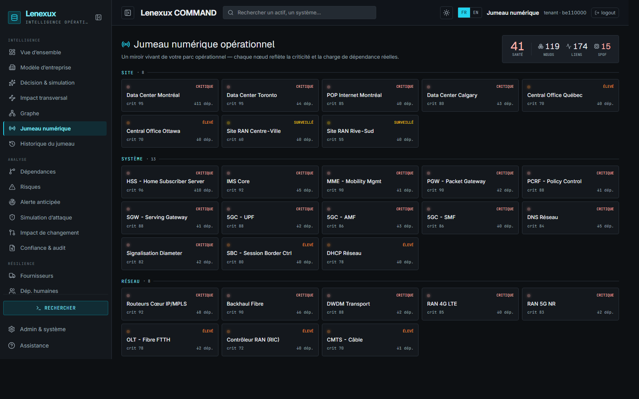Open the IMS Core system card

coord(270,182)
